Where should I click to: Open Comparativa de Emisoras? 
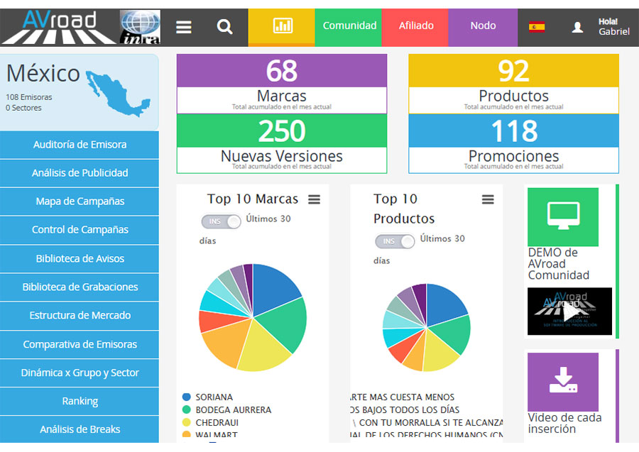pyautogui.click(x=80, y=344)
